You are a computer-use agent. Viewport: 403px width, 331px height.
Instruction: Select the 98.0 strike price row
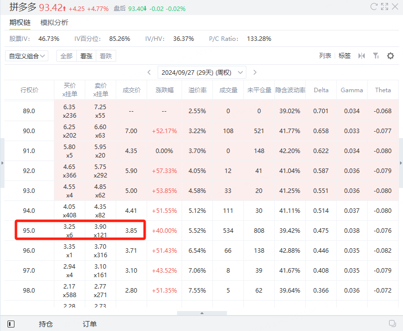pos(202,291)
